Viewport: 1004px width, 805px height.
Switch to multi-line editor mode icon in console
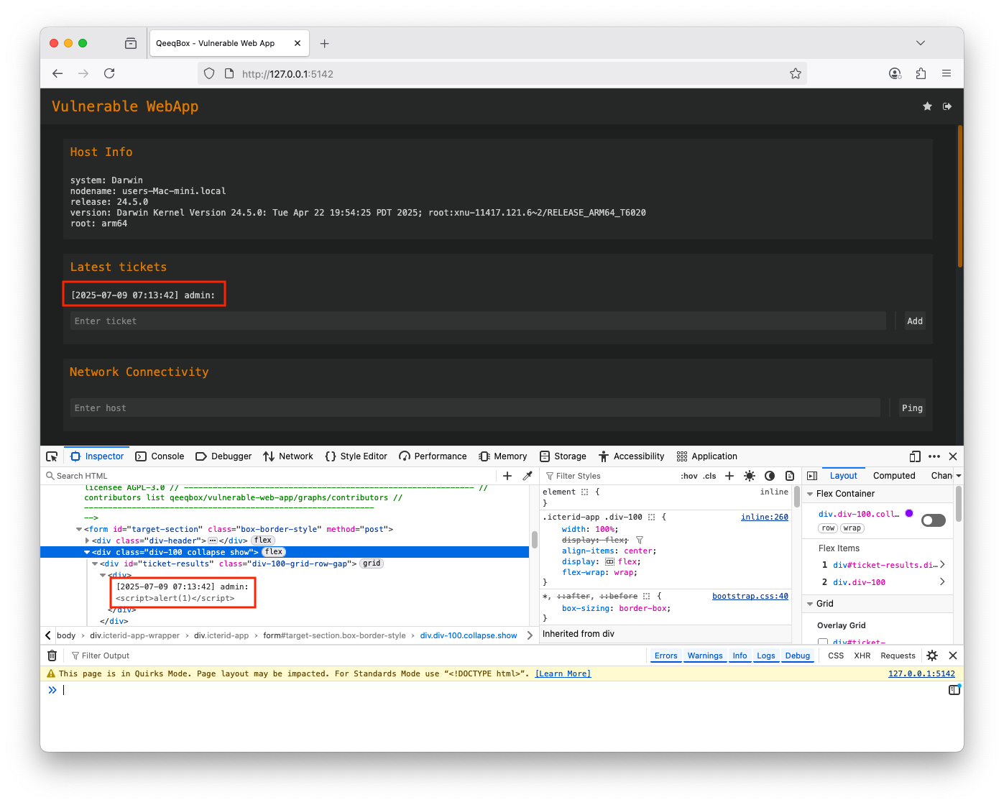point(954,690)
